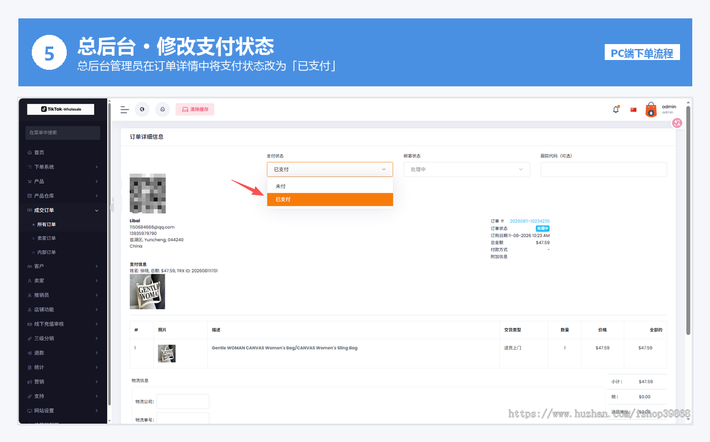Click the icon beside 客户
Screen dimensions: 710x442
point(29,267)
